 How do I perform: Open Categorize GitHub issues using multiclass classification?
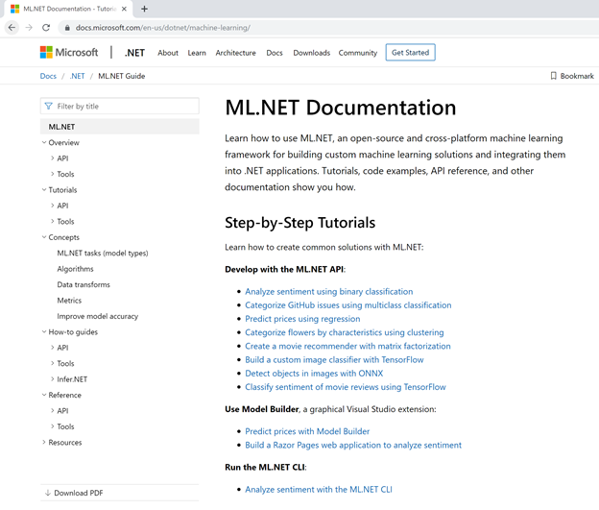click(348, 305)
